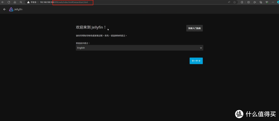This screenshot has width=279, height=121.
Task: Open the 快速入门指南 quick start guide
Action: (x=195, y=28)
